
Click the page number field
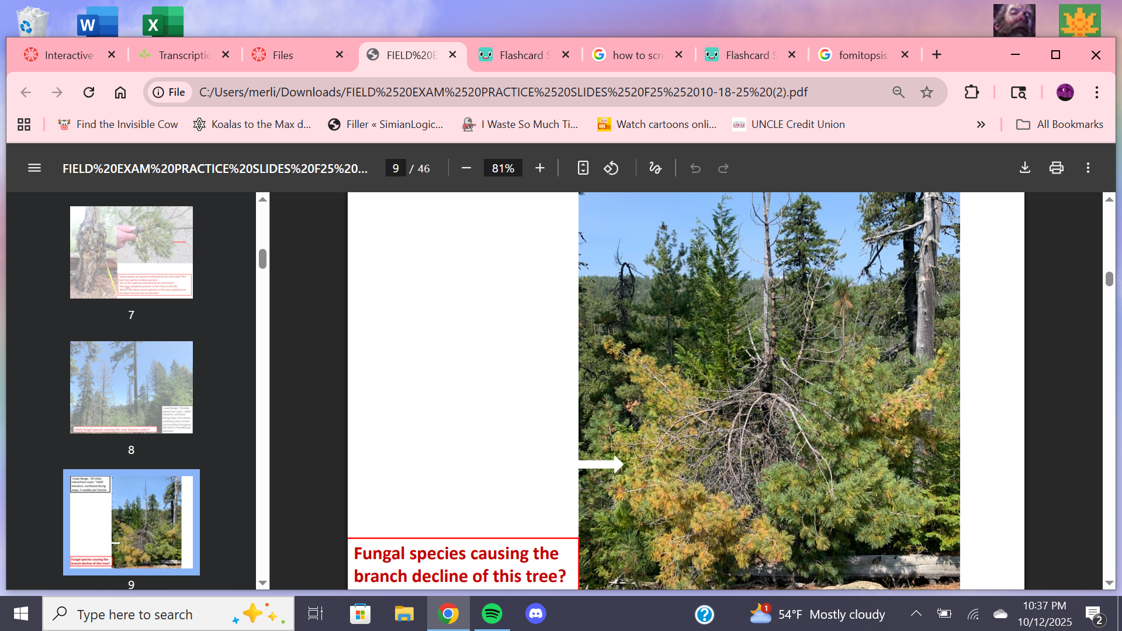tap(396, 168)
